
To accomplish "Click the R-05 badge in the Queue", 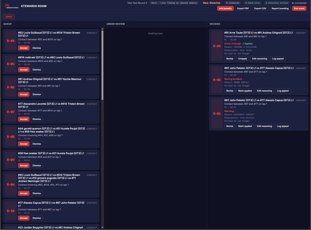I will point(11,64).
